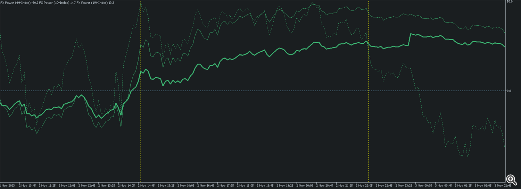Click the '2 Nov 10:45' time label
Viewport: 521px width, 189px height.
[27, 186]
